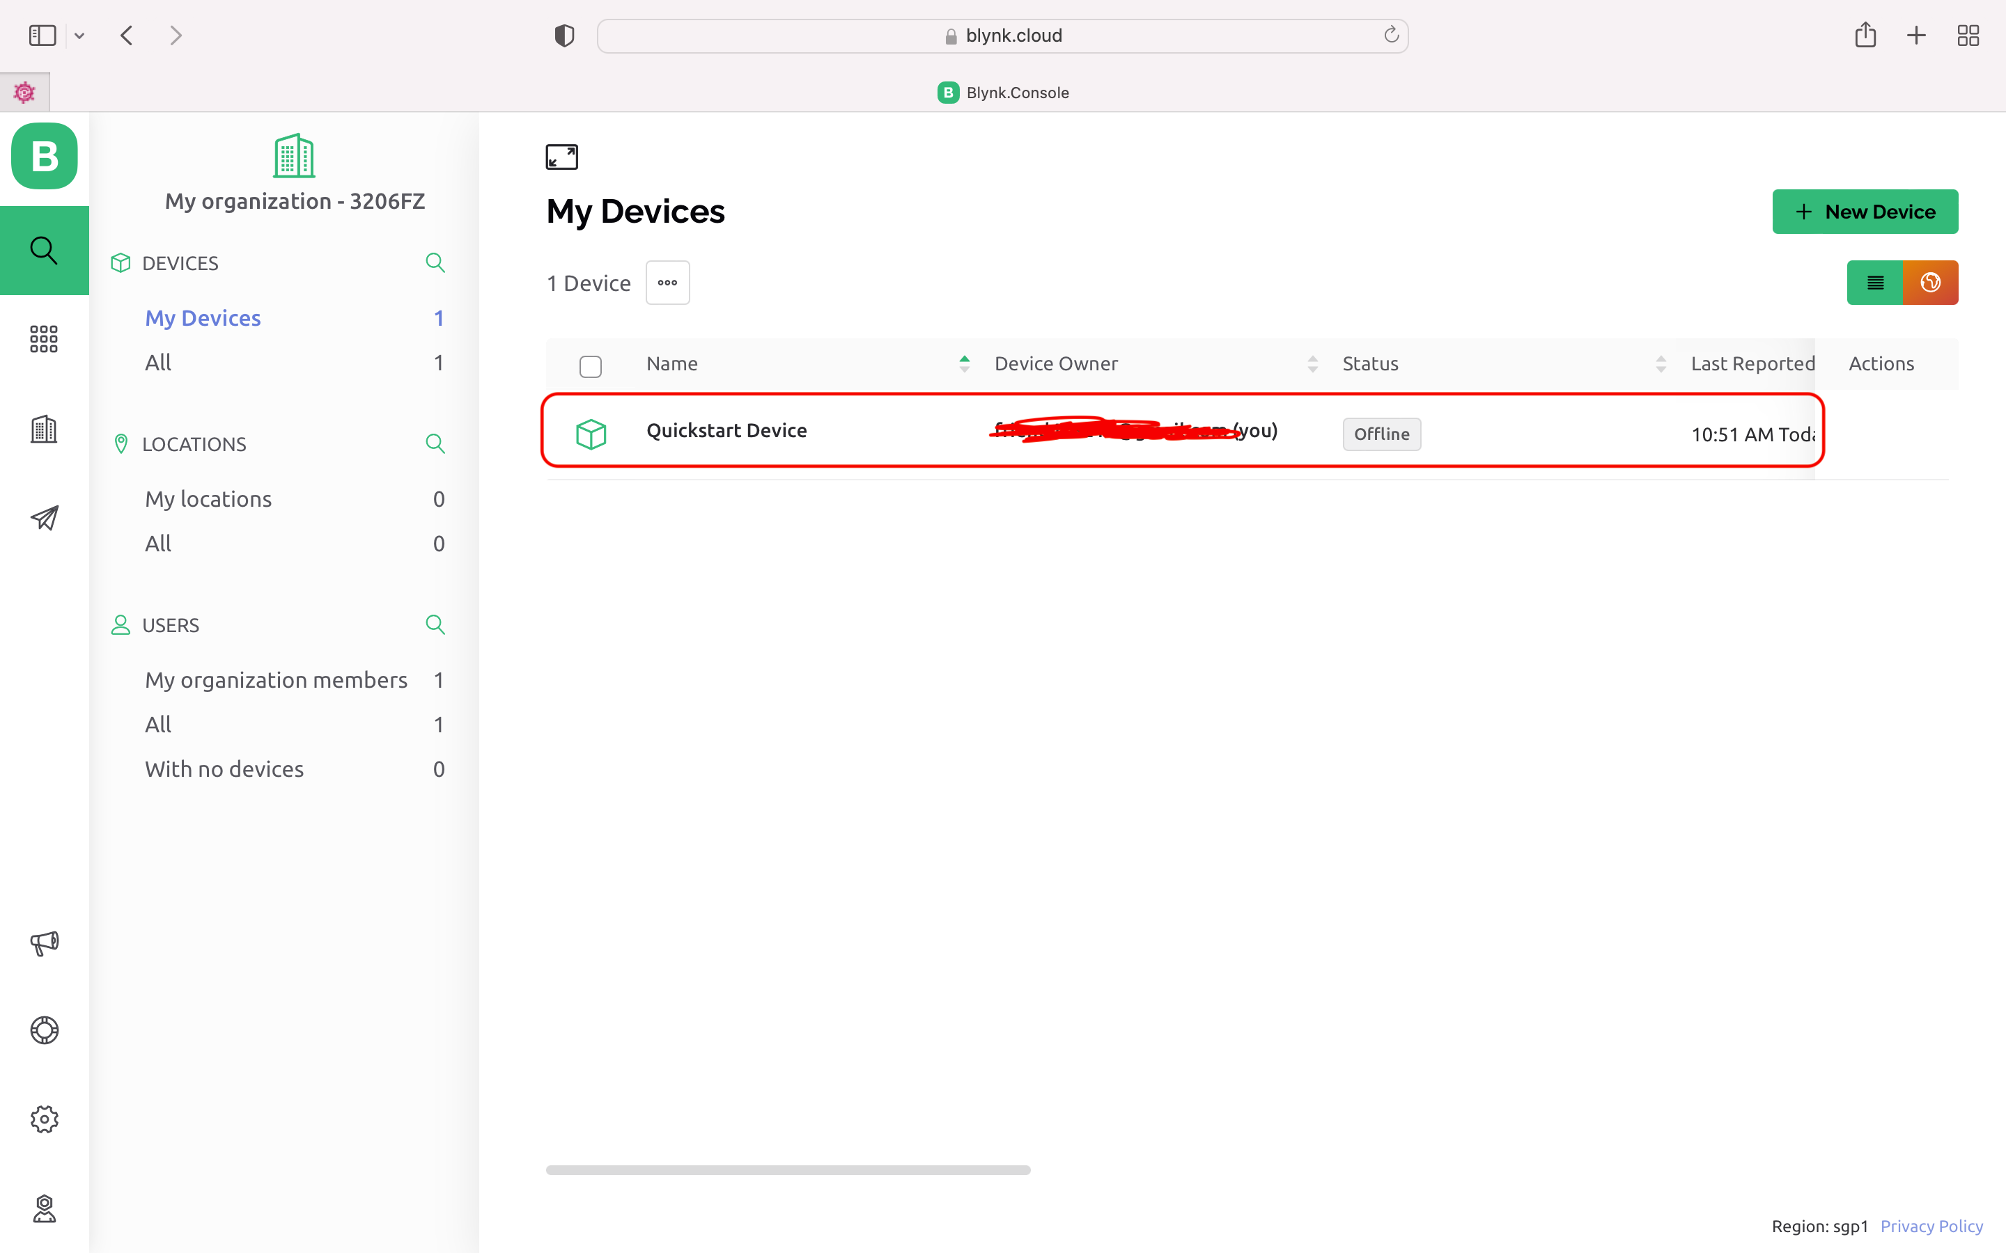
Task: Open the lifebuoy help icon
Action: tap(44, 1030)
